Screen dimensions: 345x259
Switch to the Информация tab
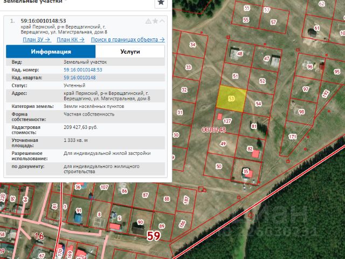(x=51, y=51)
